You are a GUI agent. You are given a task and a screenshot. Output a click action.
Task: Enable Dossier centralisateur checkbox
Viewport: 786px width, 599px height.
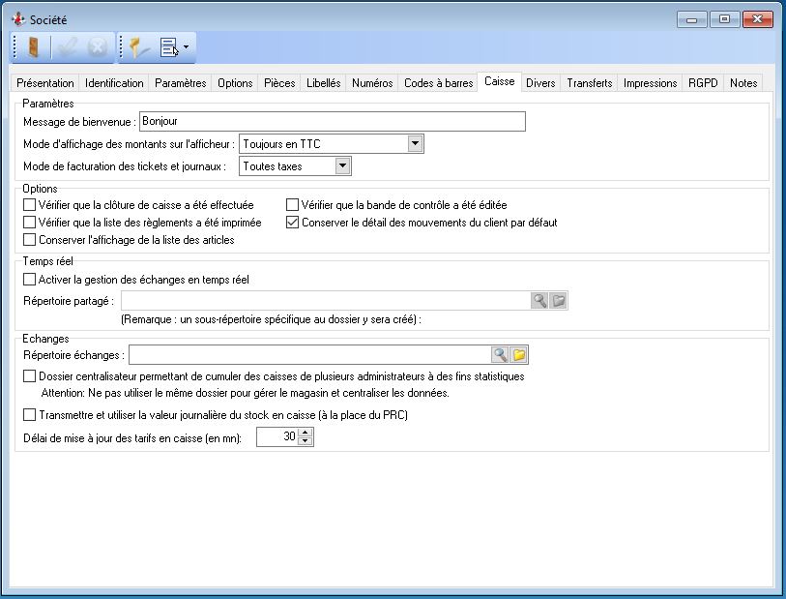click(x=29, y=376)
